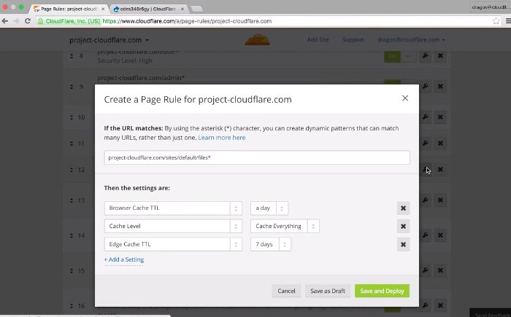The image size is (511, 317).
Task: Click Save and Deploy
Action: (382, 291)
